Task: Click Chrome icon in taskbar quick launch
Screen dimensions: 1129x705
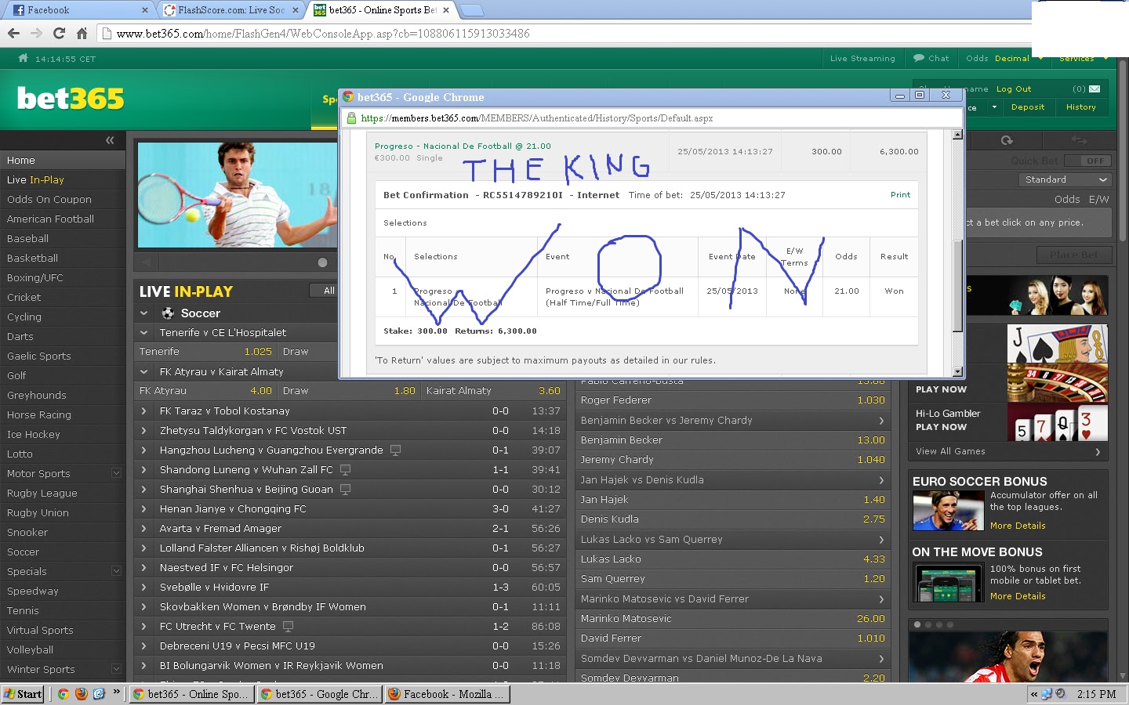Action: 63,694
